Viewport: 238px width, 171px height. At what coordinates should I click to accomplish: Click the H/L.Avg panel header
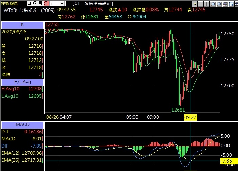pyautogui.click(x=22, y=82)
